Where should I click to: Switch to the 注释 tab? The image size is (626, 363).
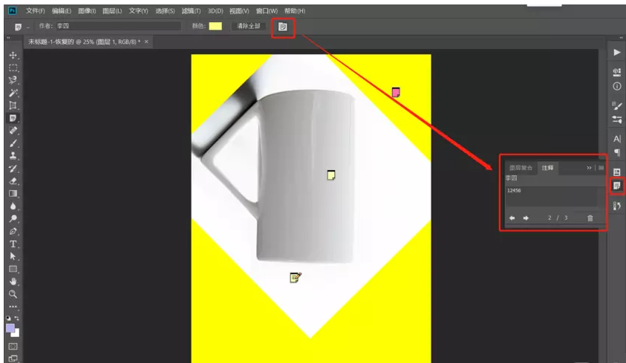pos(547,168)
